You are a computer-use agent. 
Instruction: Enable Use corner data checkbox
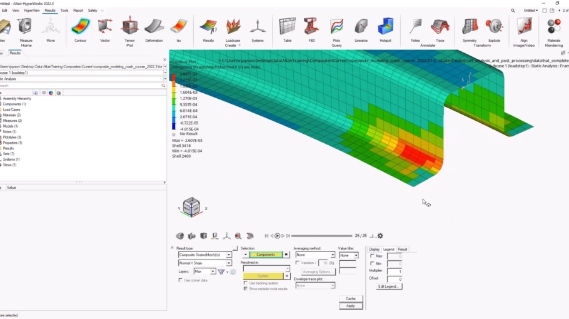pos(180,280)
